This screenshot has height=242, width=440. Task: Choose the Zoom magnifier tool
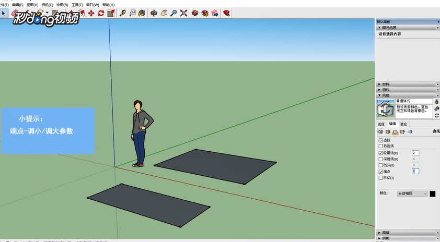click(x=173, y=13)
